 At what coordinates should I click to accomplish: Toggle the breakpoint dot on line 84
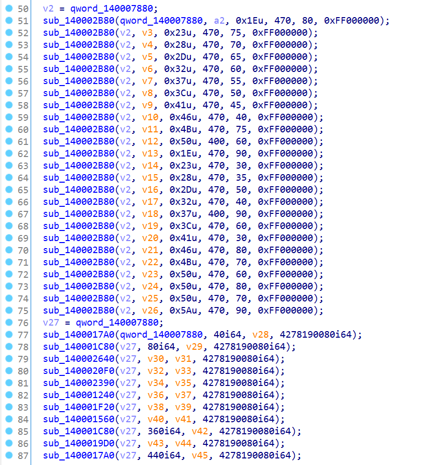tap(9, 419)
